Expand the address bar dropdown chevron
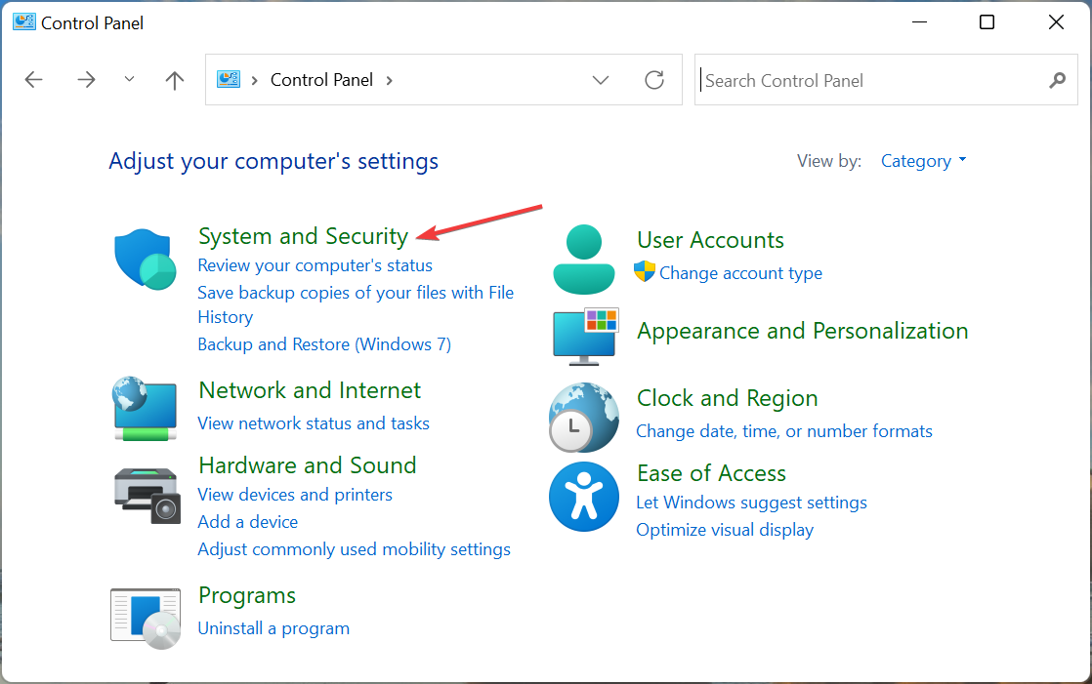This screenshot has height=684, width=1092. [x=600, y=80]
